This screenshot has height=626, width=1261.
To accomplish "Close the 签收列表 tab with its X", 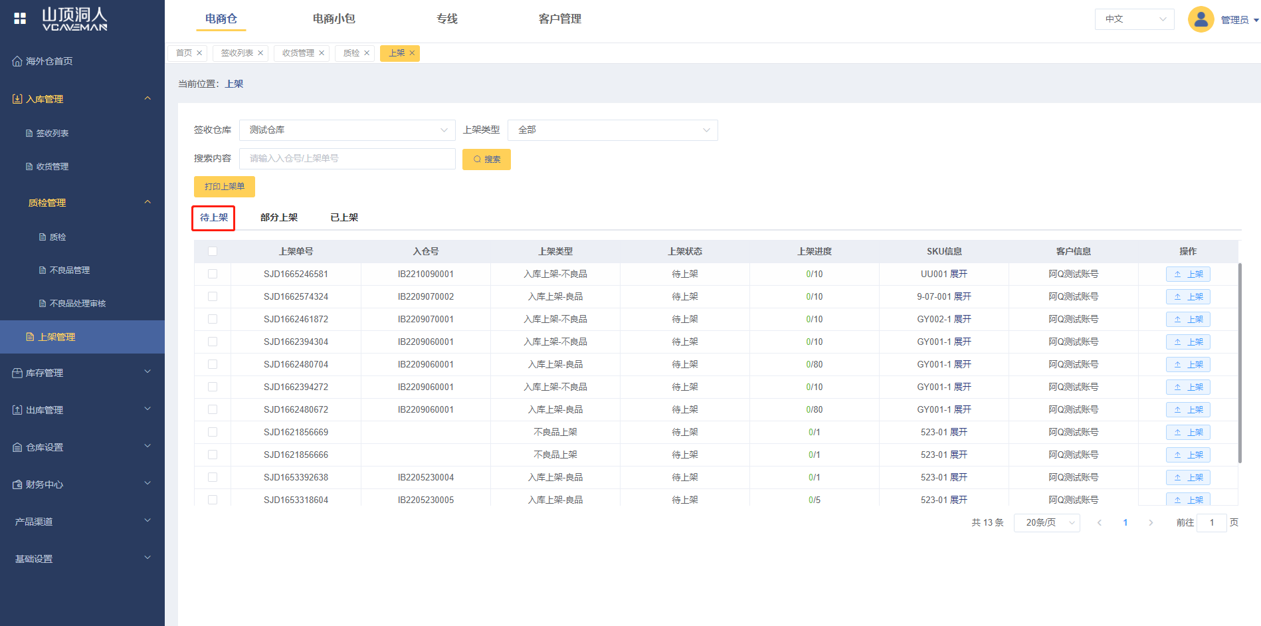I will tap(260, 53).
